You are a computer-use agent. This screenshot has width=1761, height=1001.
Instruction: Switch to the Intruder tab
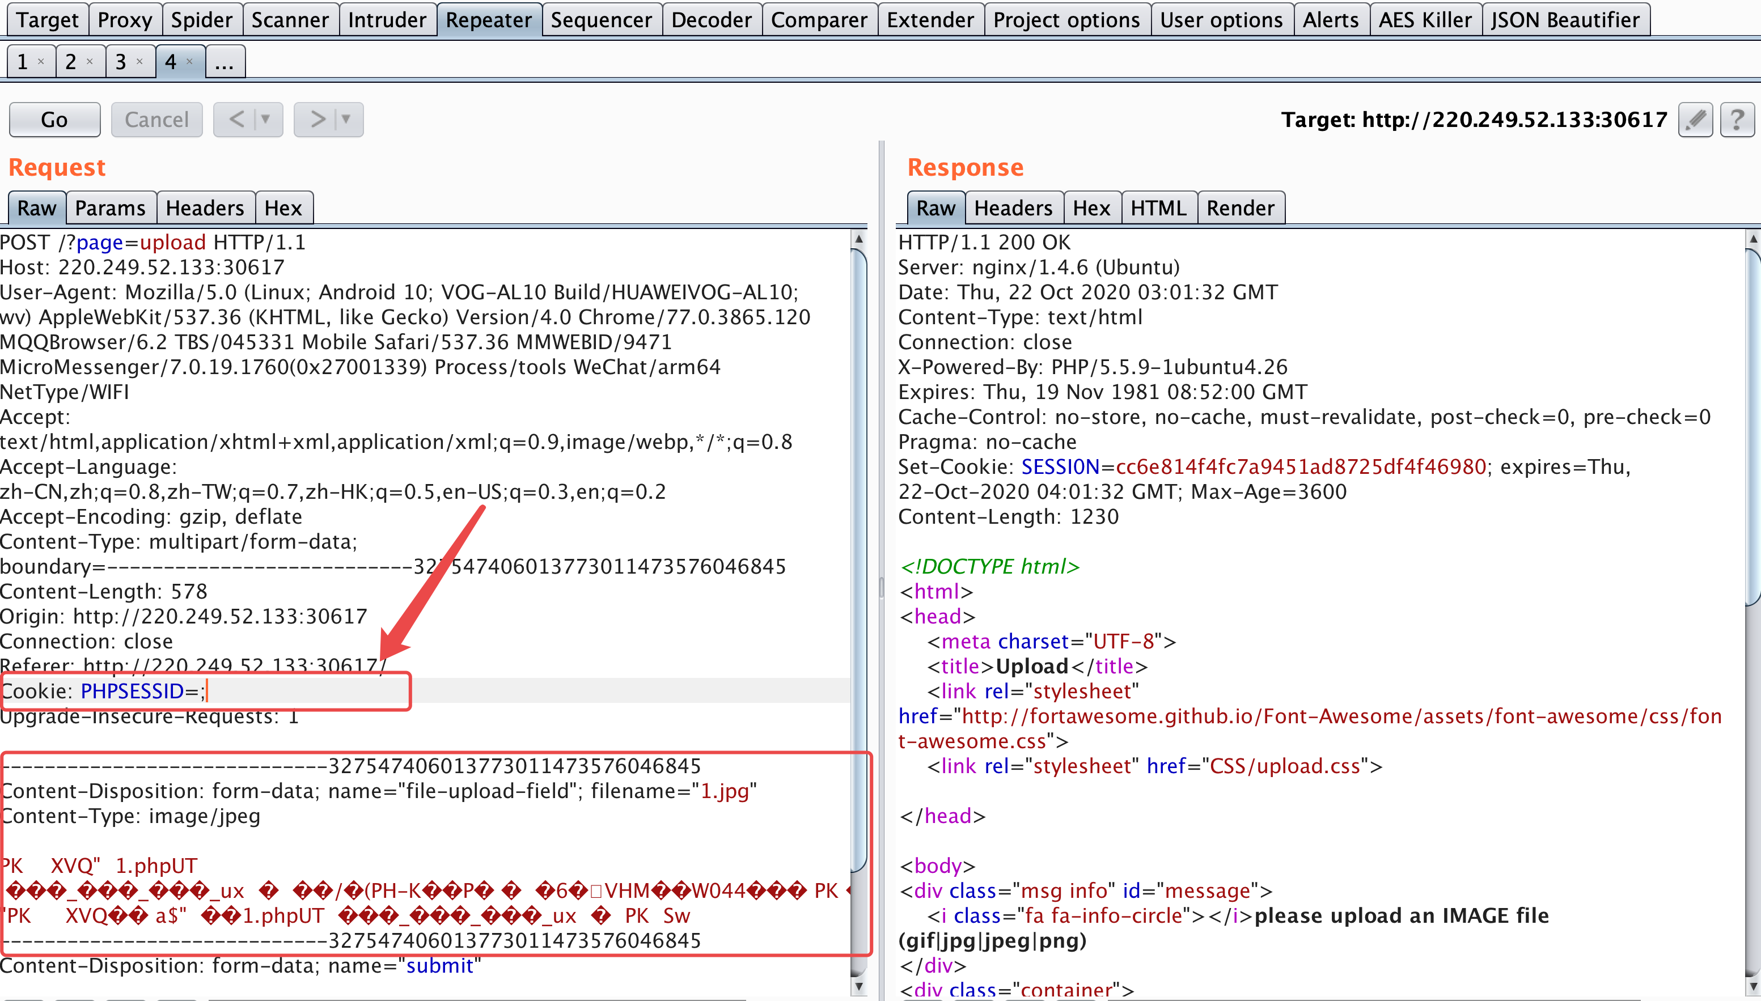point(387,20)
